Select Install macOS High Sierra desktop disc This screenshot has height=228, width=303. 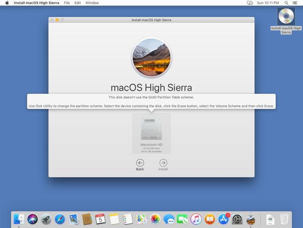(286, 21)
